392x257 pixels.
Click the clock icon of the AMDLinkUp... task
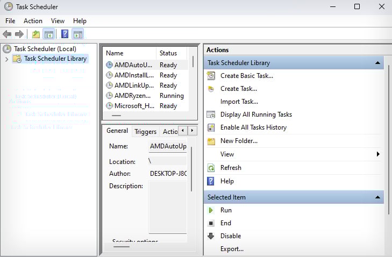(x=109, y=85)
